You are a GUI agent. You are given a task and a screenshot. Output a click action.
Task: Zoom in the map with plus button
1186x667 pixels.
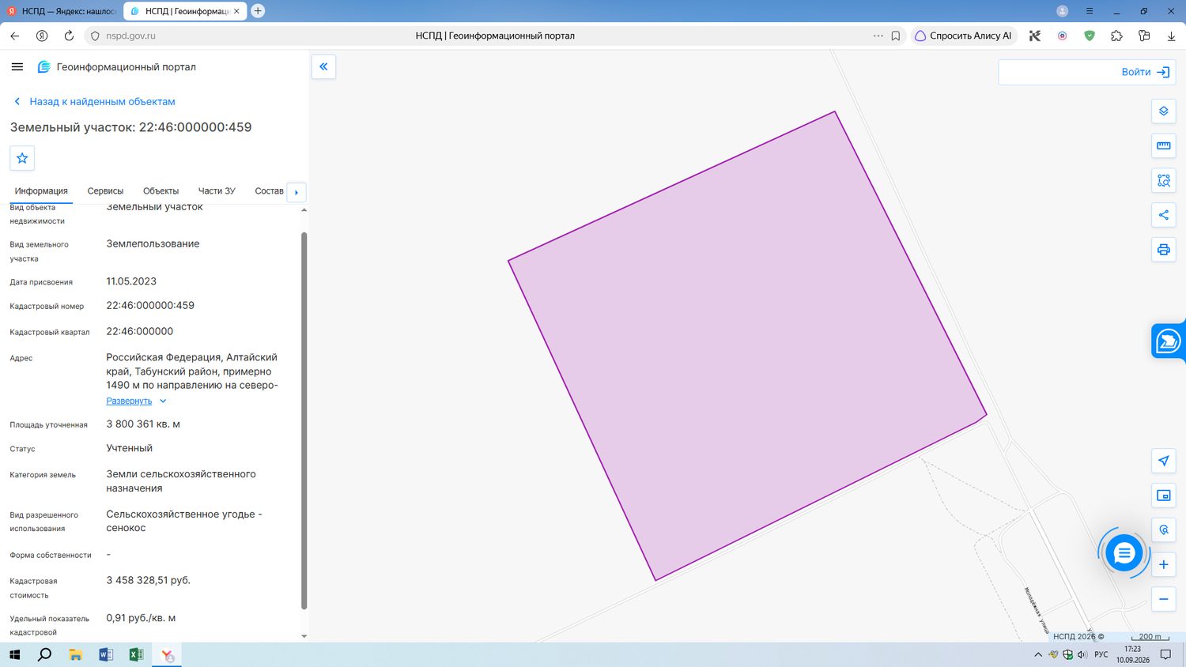[x=1163, y=564]
